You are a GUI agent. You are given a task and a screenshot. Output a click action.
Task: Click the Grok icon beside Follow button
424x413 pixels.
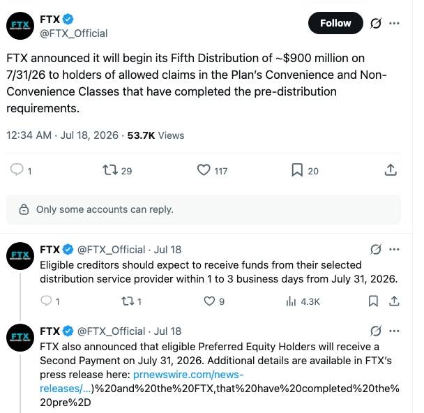pyautogui.click(x=376, y=23)
